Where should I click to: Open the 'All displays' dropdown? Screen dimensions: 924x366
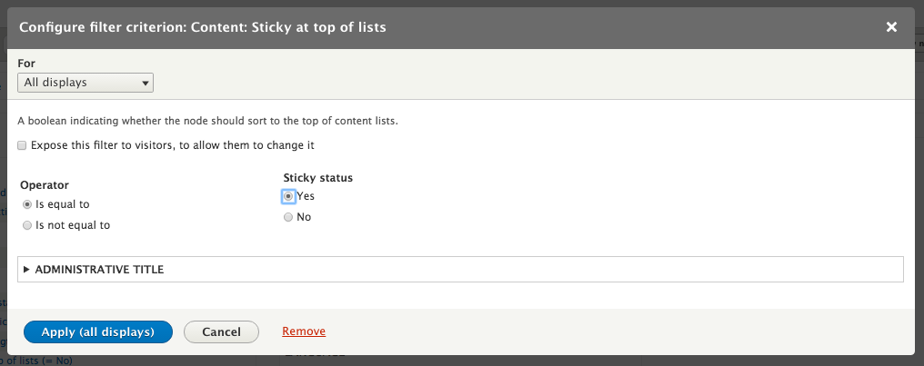point(85,83)
